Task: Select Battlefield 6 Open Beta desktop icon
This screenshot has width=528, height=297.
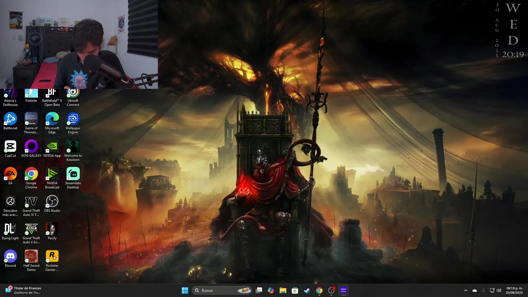Action: click(52, 98)
